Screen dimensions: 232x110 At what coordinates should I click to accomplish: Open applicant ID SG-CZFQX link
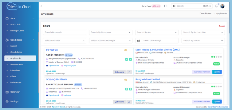52,50
